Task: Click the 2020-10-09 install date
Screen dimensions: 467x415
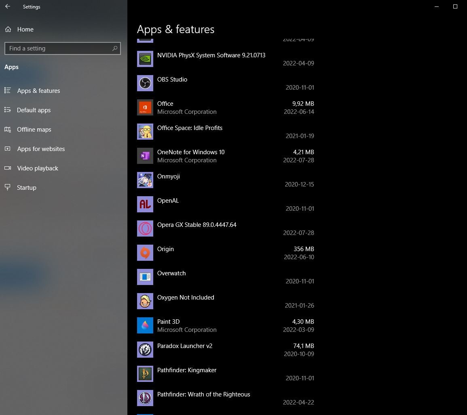Action: [299, 354]
